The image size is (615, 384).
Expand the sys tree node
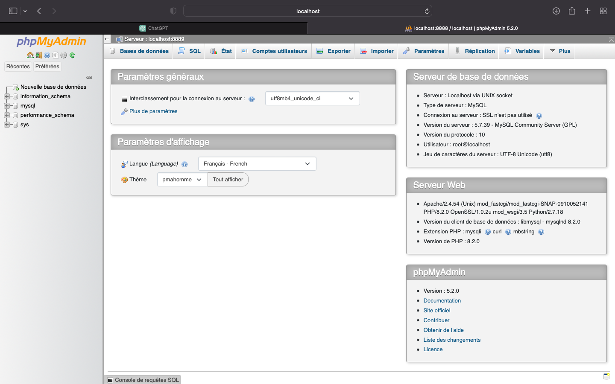pyautogui.click(x=7, y=125)
